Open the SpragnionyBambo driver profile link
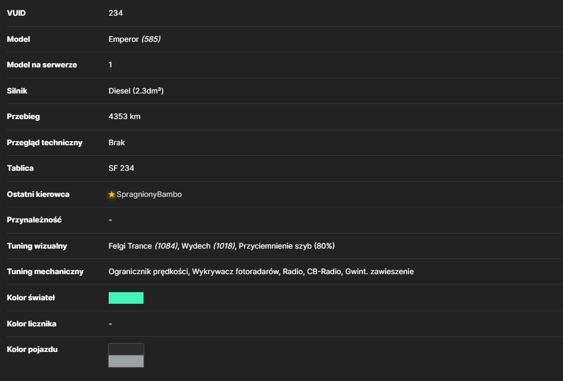Viewport: 563px width, 381px height. [x=149, y=194]
